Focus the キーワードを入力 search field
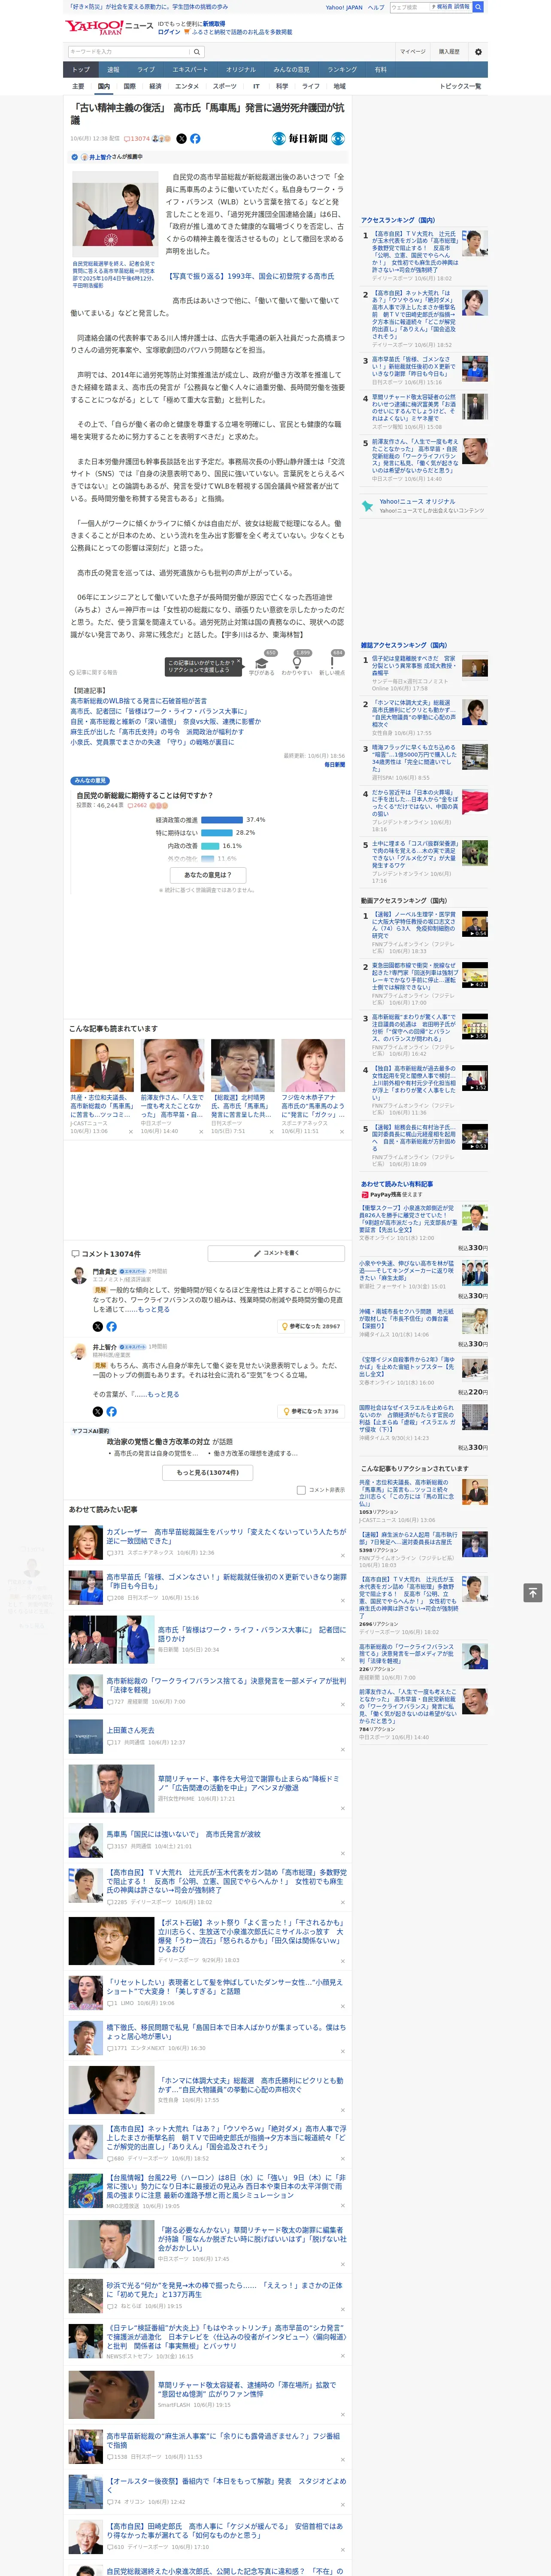The width and height of the screenshot is (551, 2576). 129,51
